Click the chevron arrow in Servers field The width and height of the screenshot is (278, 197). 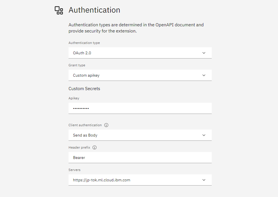[204, 180]
